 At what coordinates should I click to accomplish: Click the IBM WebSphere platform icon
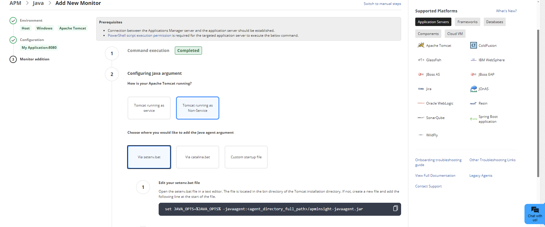(473, 60)
